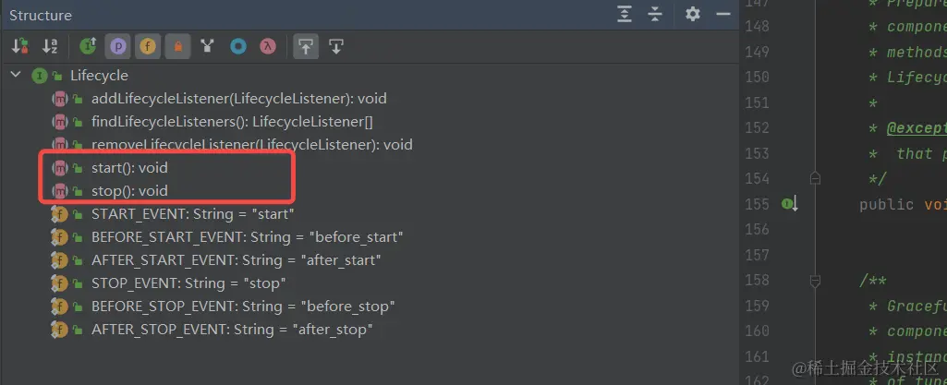The width and height of the screenshot is (947, 385).
Task: Click the implemented-method gutter icon on line 155
Action: click(x=789, y=204)
